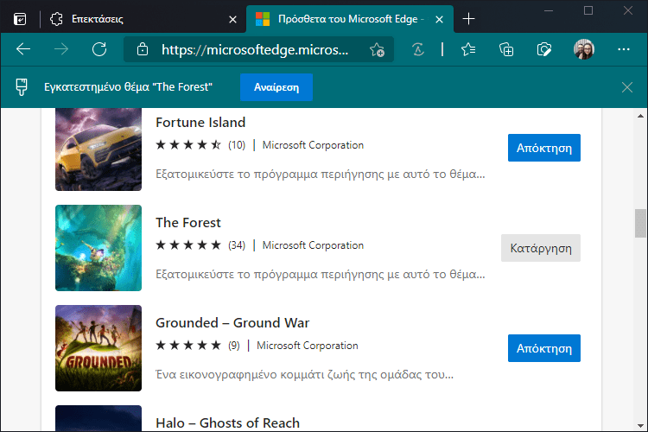Viewport: 648px width, 432px height.
Task: Dismiss the installed theme notification bar
Action: pos(627,87)
